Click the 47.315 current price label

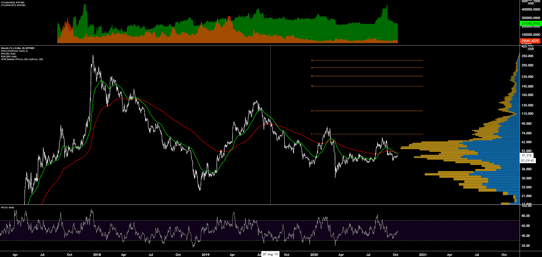tap(527, 155)
